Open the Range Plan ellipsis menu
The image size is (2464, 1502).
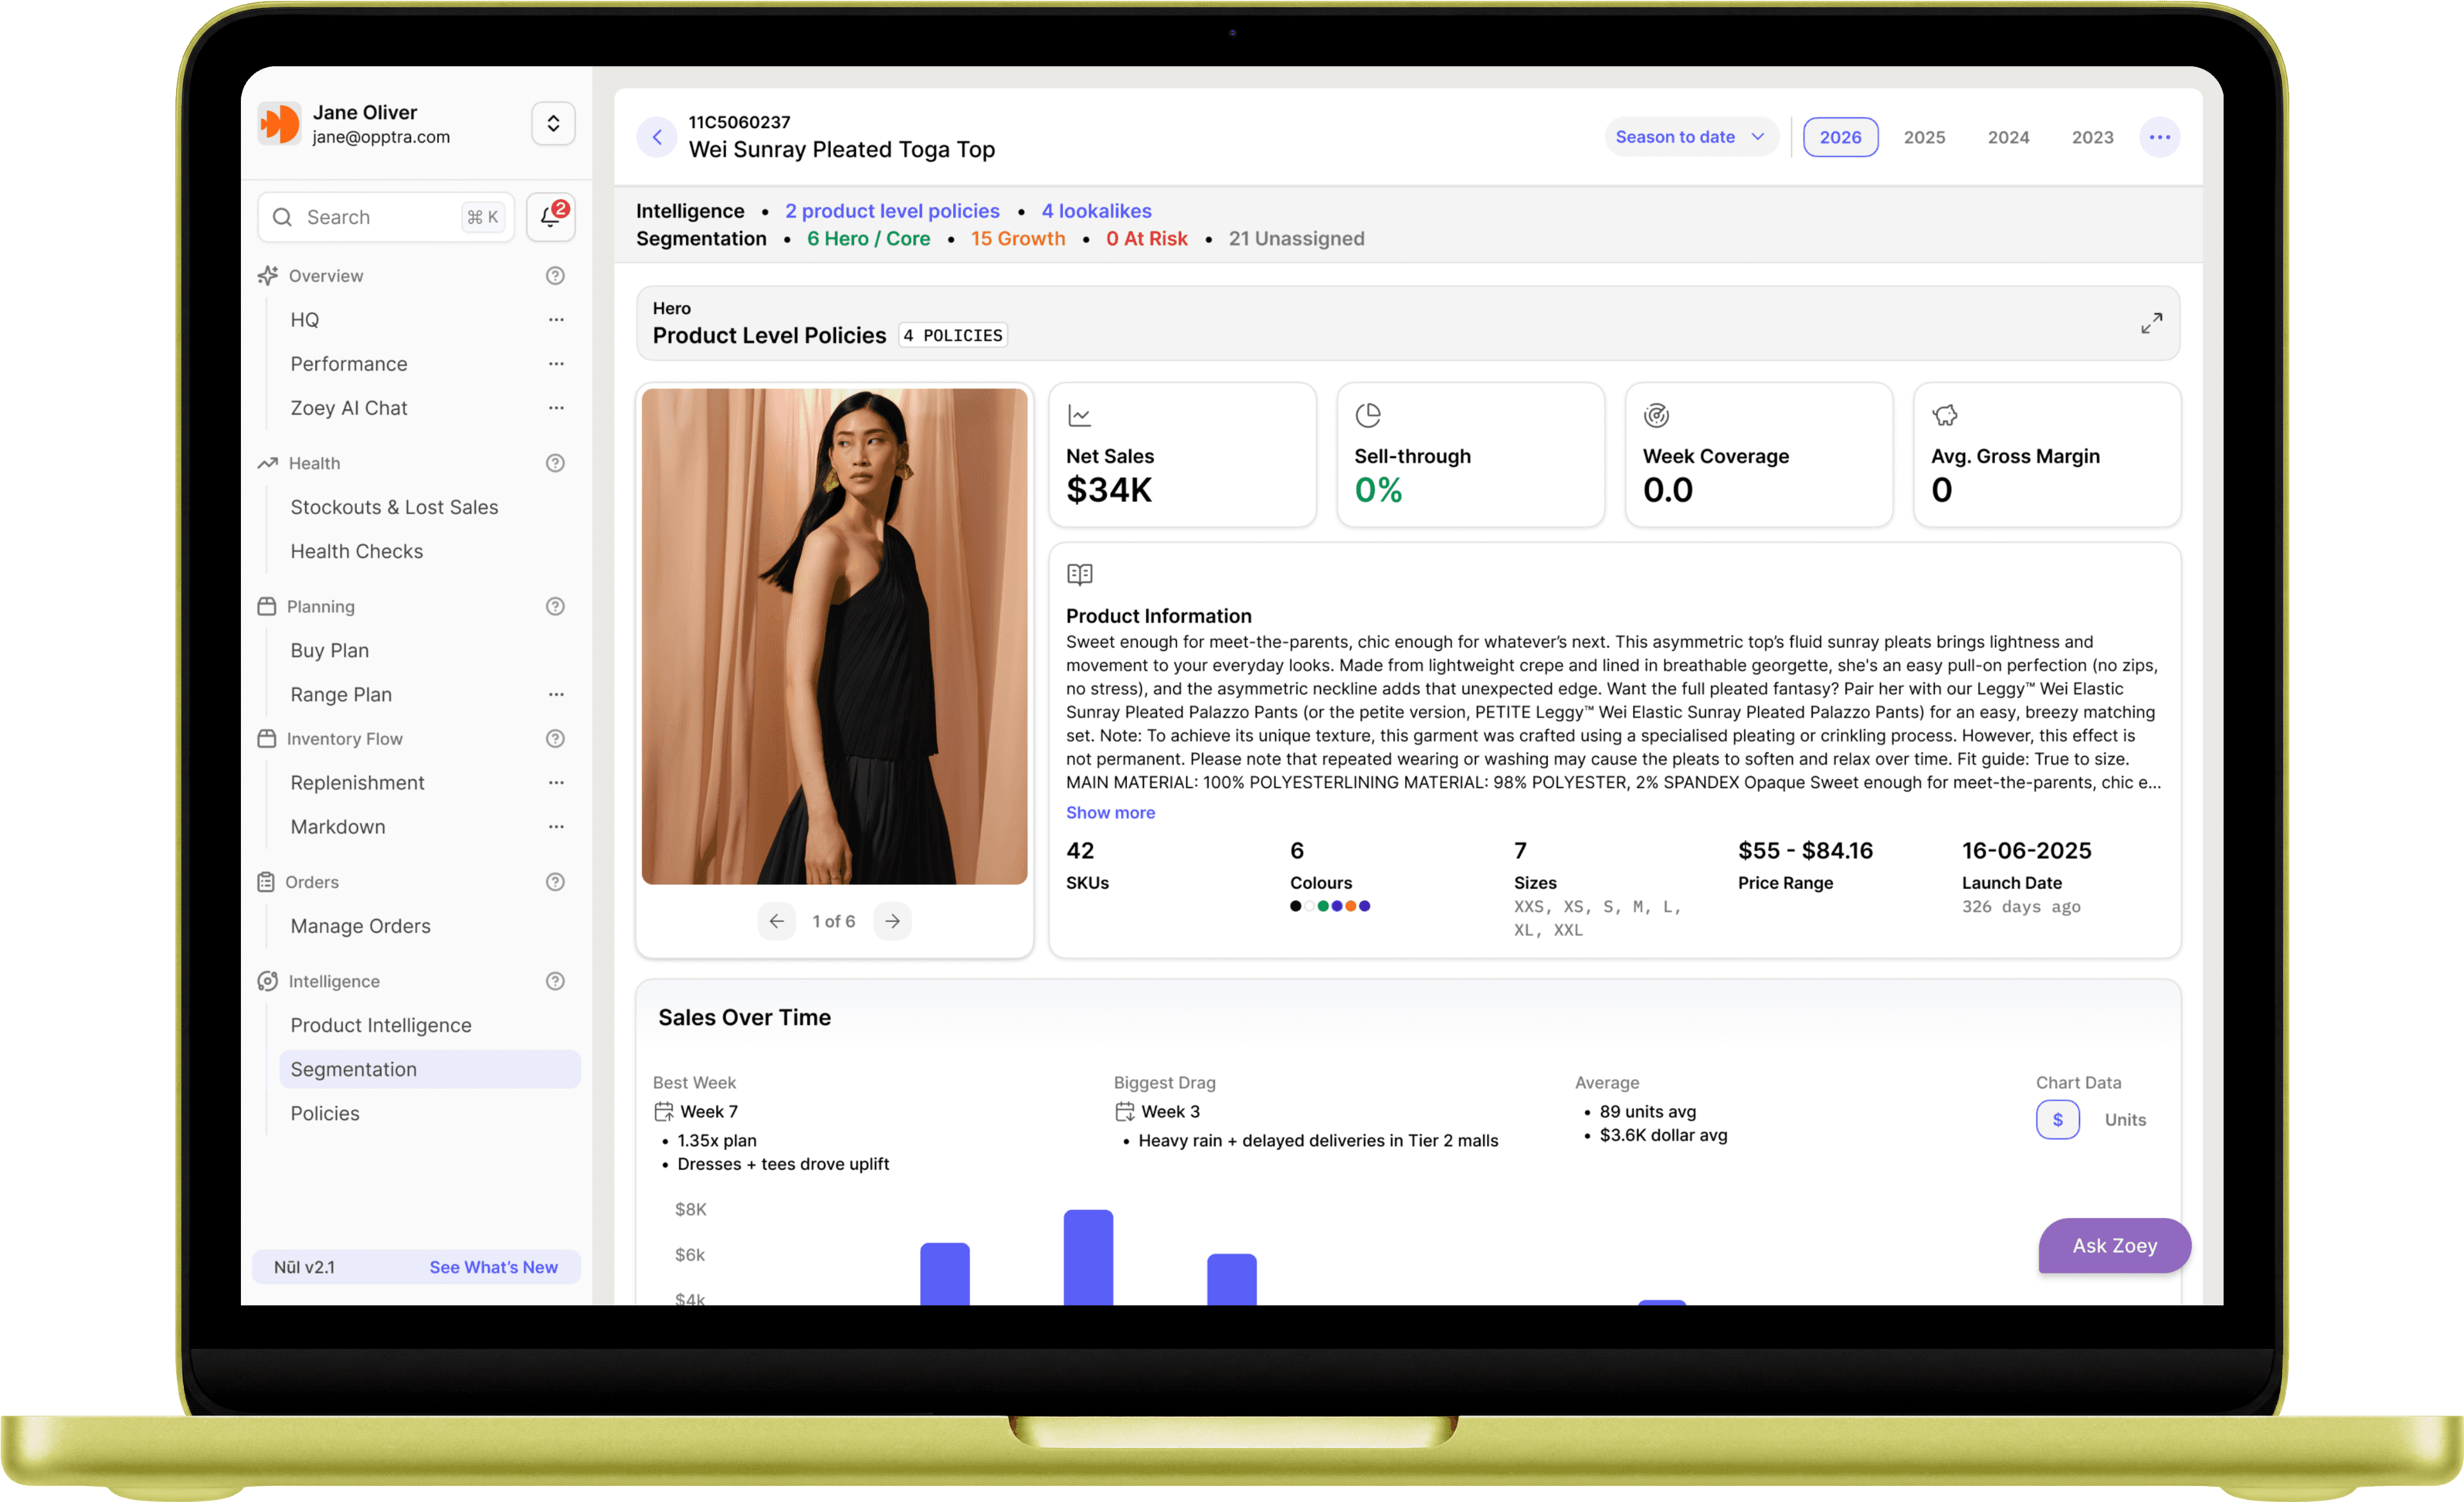(x=556, y=694)
